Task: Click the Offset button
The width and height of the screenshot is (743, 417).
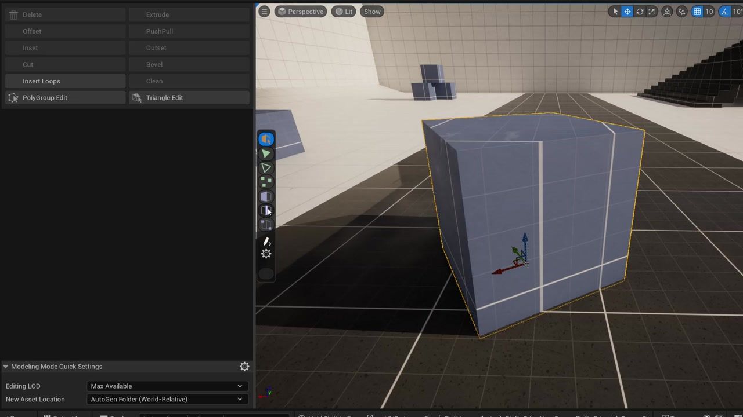Action: [x=65, y=31]
